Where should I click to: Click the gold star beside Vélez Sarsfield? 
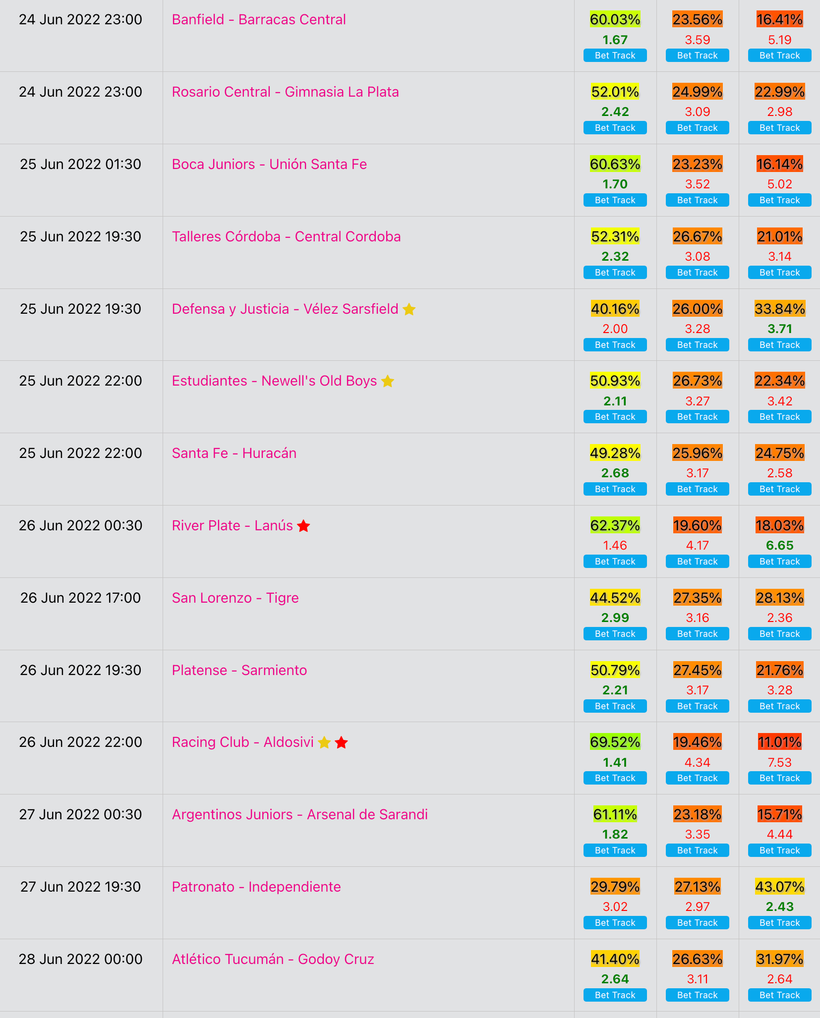click(x=409, y=309)
